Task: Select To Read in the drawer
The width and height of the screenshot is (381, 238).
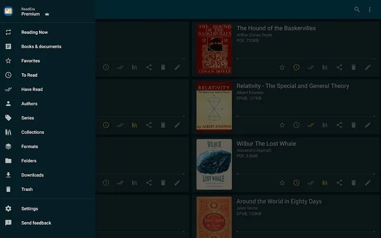Action: pos(29,75)
